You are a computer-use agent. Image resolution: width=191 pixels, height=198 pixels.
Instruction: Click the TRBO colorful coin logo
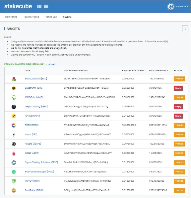click(x=14, y=125)
